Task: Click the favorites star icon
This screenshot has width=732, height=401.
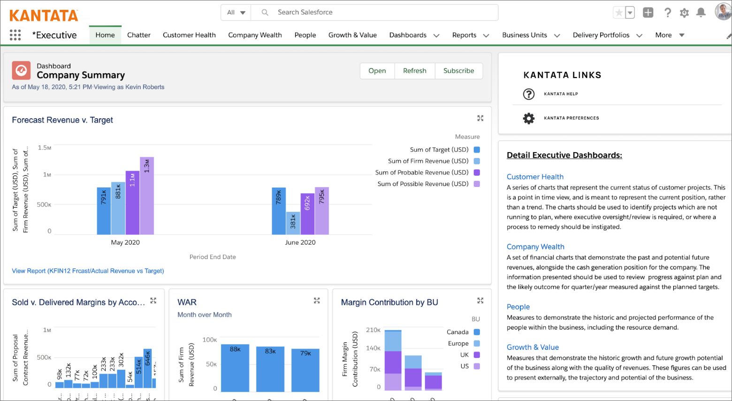Action: [x=619, y=13]
